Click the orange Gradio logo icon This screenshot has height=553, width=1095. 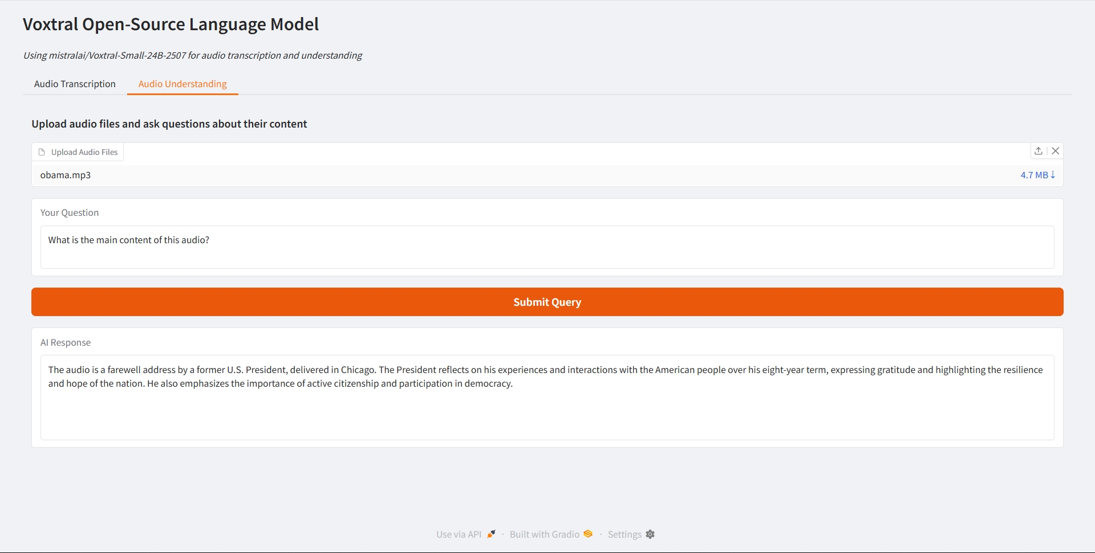(x=588, y=534)
